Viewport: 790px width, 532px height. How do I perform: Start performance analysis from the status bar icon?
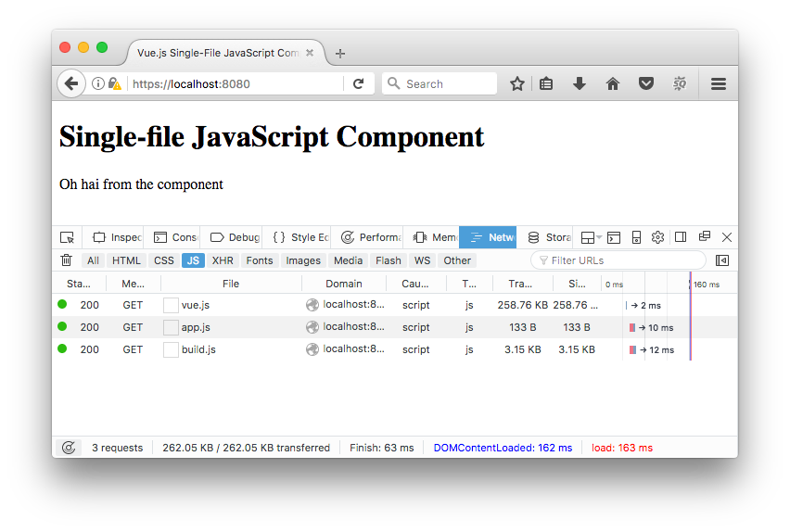[x=69, y=448]
